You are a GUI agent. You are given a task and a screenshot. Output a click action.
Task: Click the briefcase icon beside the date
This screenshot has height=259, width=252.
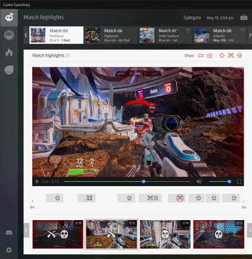(243, 18)
